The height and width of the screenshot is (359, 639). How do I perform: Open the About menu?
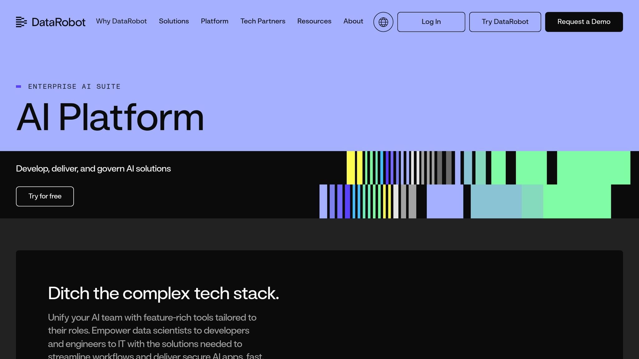pos(353,21)
